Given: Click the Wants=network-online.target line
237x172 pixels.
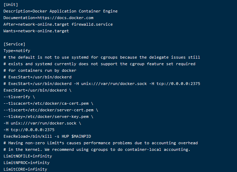Looking at the screenshot, I should (x=36, y=31).
